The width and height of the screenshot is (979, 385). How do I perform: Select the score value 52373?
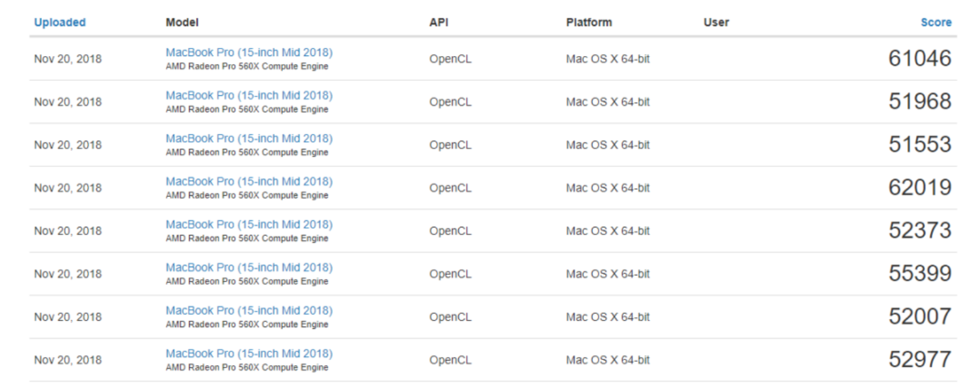tap(920, 231)
